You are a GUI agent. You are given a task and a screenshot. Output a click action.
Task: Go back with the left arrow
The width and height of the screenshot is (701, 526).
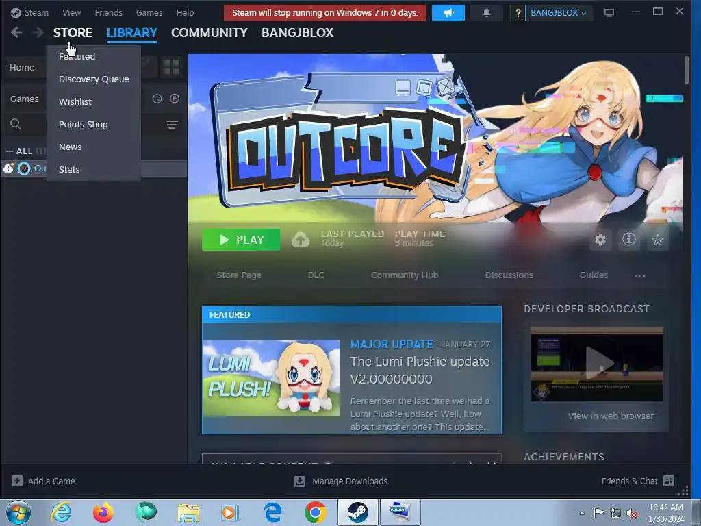[x=16, y=32]
